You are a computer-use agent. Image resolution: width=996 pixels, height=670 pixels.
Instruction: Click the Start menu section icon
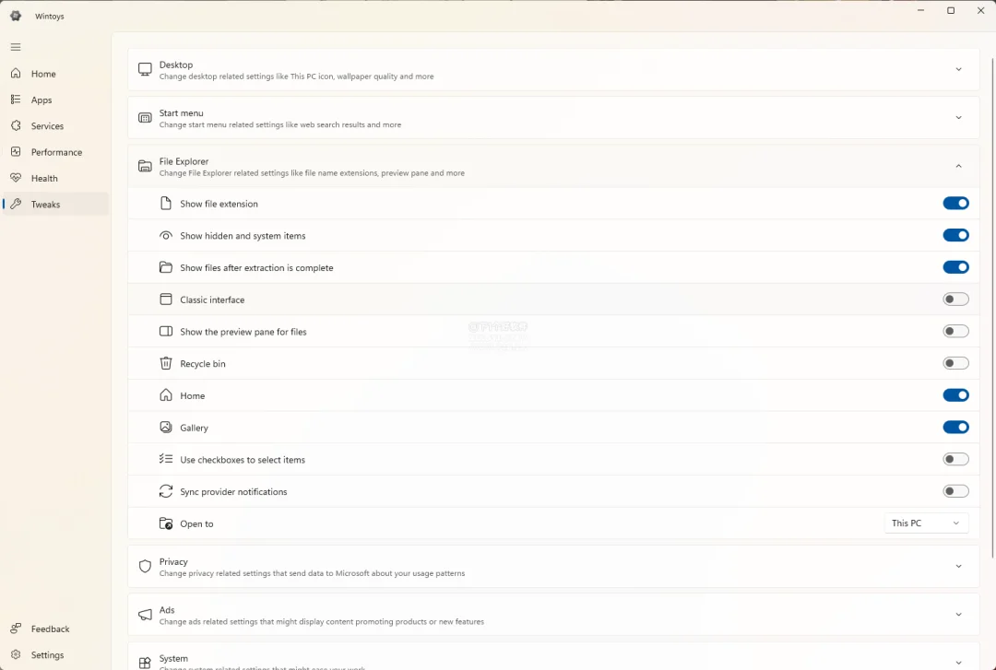(145, 117)
